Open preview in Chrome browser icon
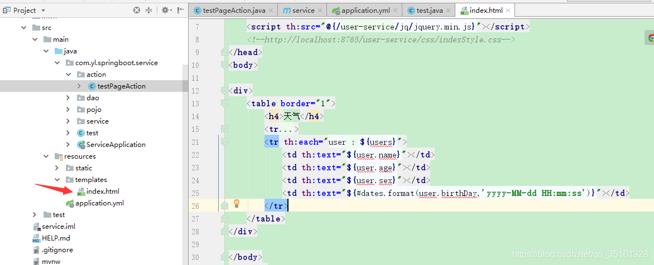The width and height of the screenshot is (654, 265). click(x=650, y=38)
